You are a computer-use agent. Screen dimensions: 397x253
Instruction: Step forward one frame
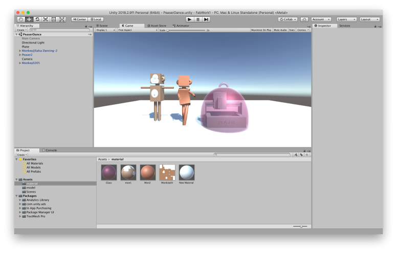[x=206, y=19]
